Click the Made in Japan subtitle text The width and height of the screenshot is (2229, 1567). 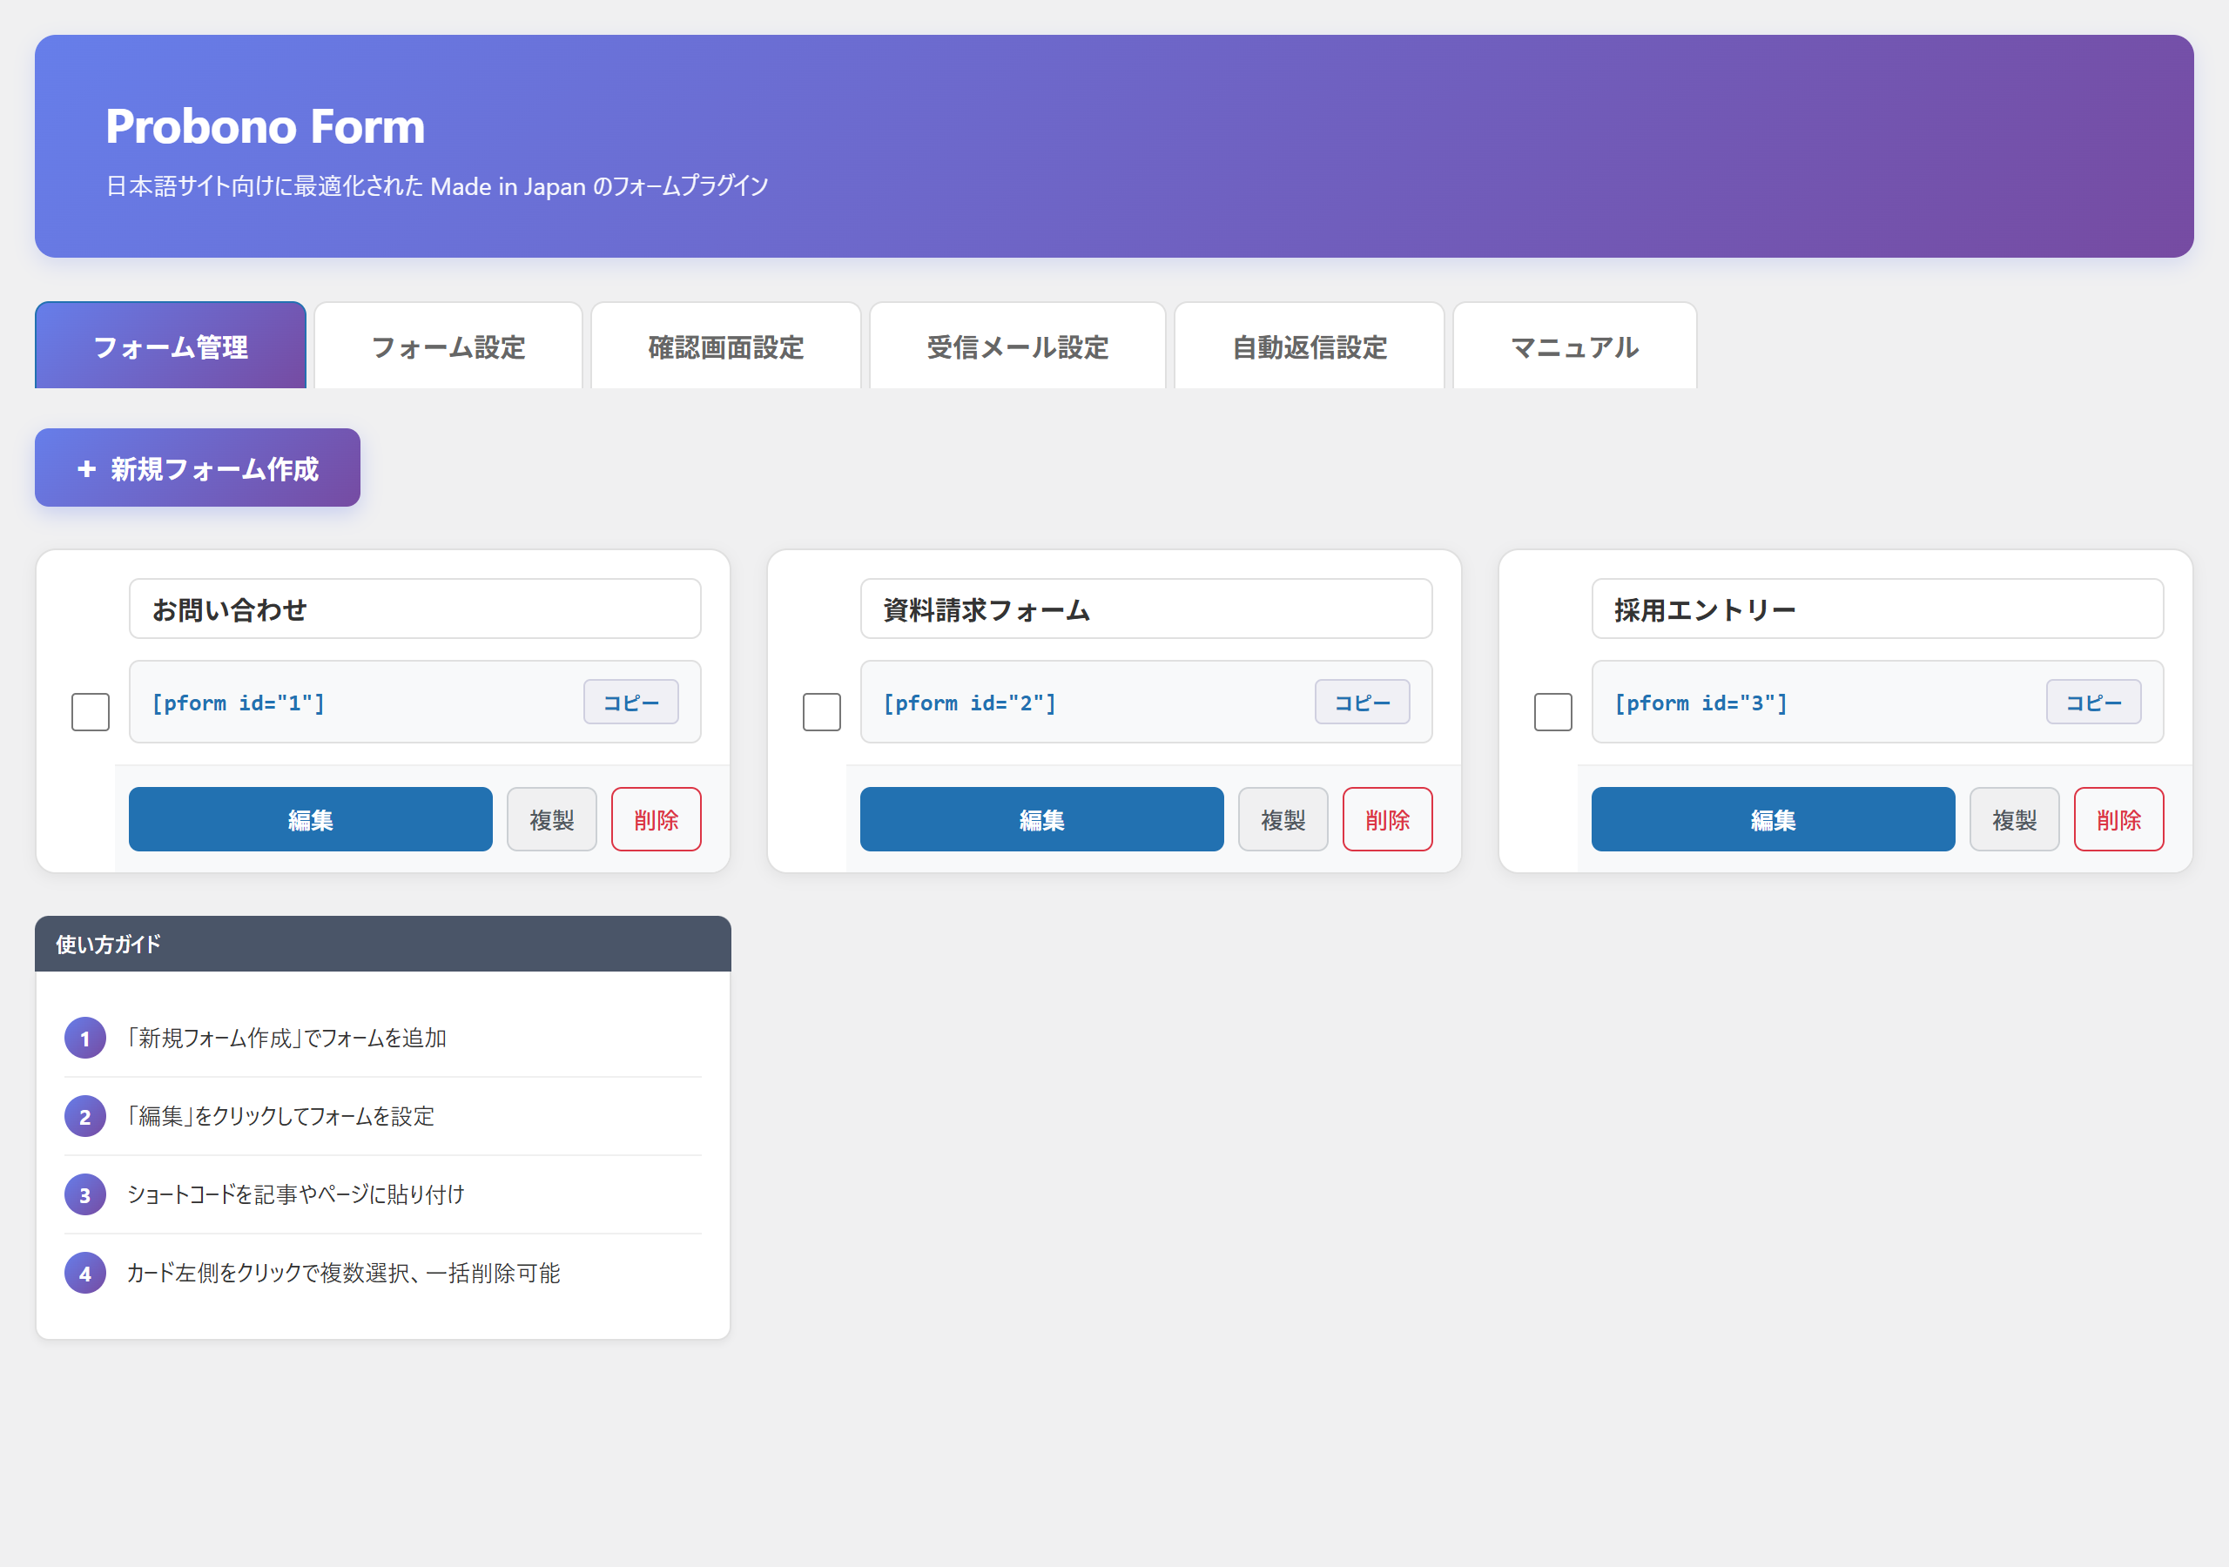(x=437, y=185)
